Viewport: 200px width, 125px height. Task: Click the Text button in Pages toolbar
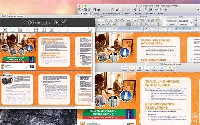(147, 68)
